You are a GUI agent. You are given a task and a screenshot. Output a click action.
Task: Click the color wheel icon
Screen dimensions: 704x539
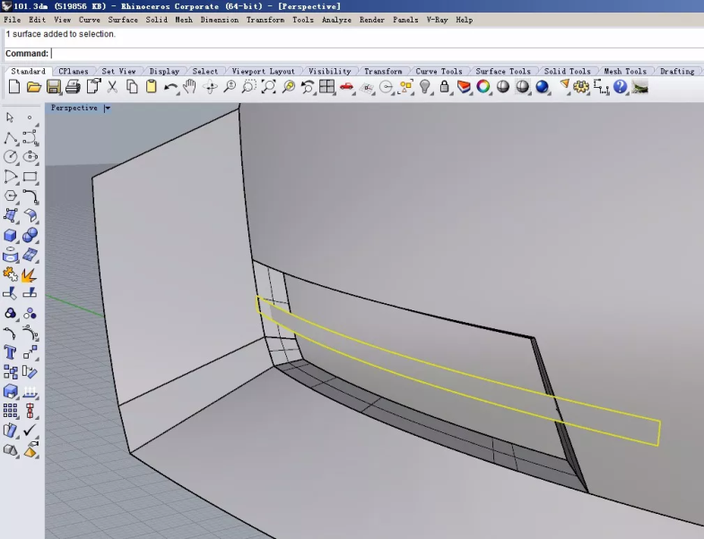point(483,87)
